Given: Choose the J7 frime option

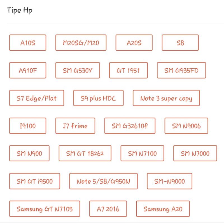Looking at the screenshot, I should 75,126.
